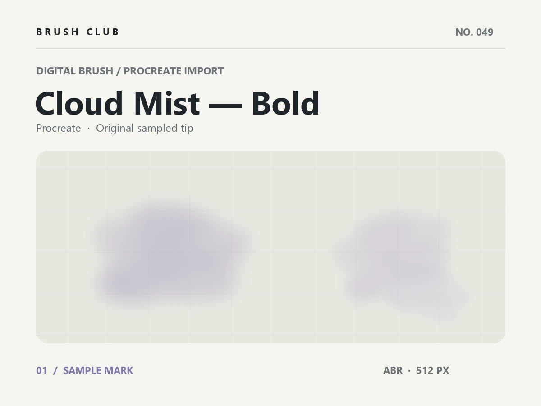Select the Original sampled tip text
The width and height of the screenshot is (541, 406).
(145, 128)
